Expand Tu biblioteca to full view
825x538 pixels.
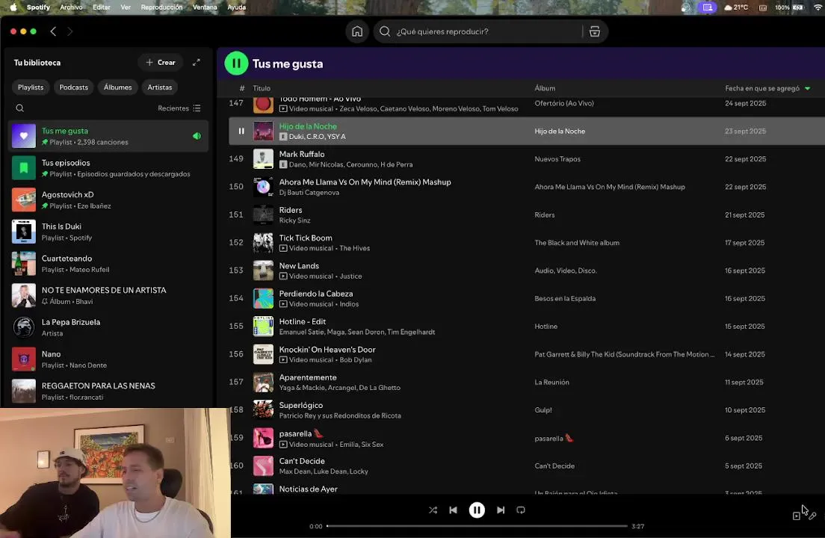197,63
